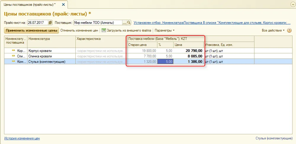The height and width of the screenshot is (144, 296).
Task: Click the highlighted percent cell in Стулья row
Action: coord(165,62)
